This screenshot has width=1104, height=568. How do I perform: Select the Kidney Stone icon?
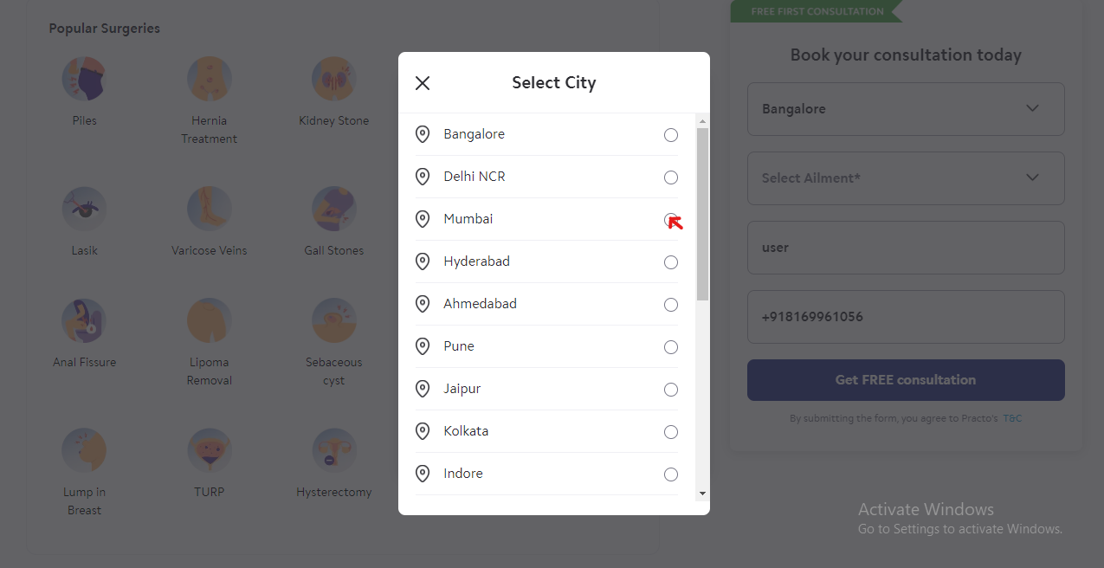coord(333,79)
